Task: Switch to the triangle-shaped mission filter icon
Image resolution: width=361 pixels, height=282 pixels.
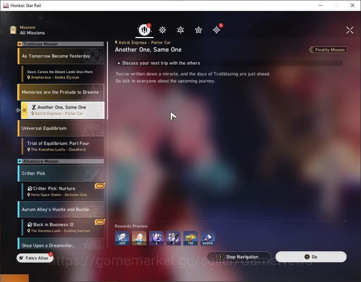Action: pos(180,30)
